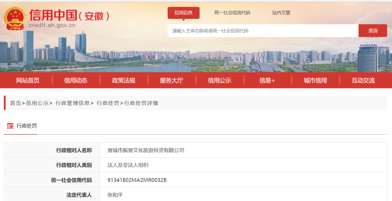Go to 信用公示 in breadcrumb
Screen dimensions: 392x201
point(37,103)
